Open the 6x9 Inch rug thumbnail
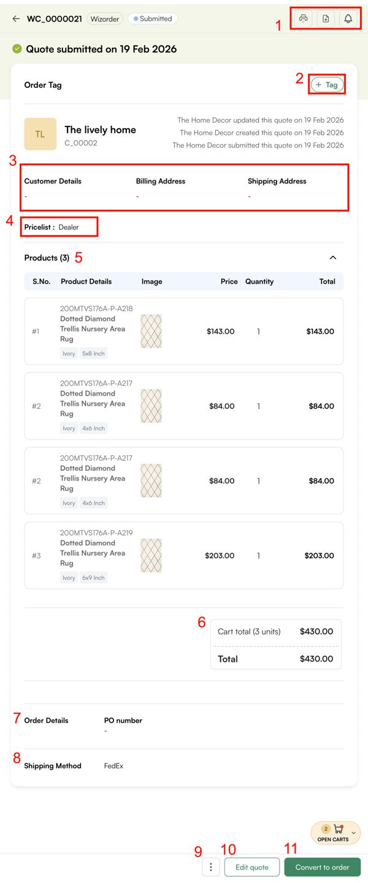The height and width of the screenshot is (883, 368). click(x=151, y=555)
